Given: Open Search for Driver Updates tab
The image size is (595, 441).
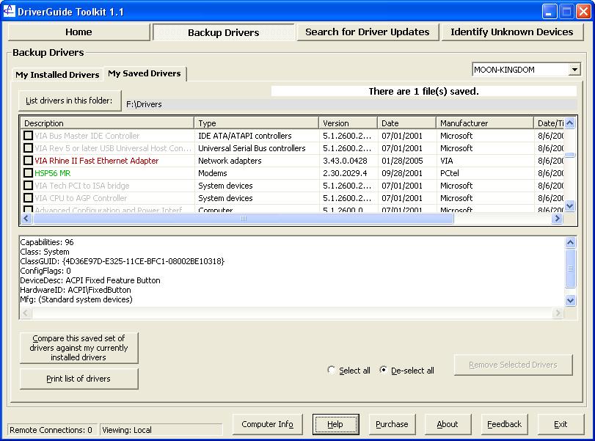Looking at the screenshot, I should [x=368, y=32].
